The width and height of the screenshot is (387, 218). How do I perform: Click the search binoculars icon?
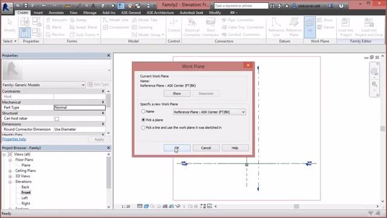[272, 6]
